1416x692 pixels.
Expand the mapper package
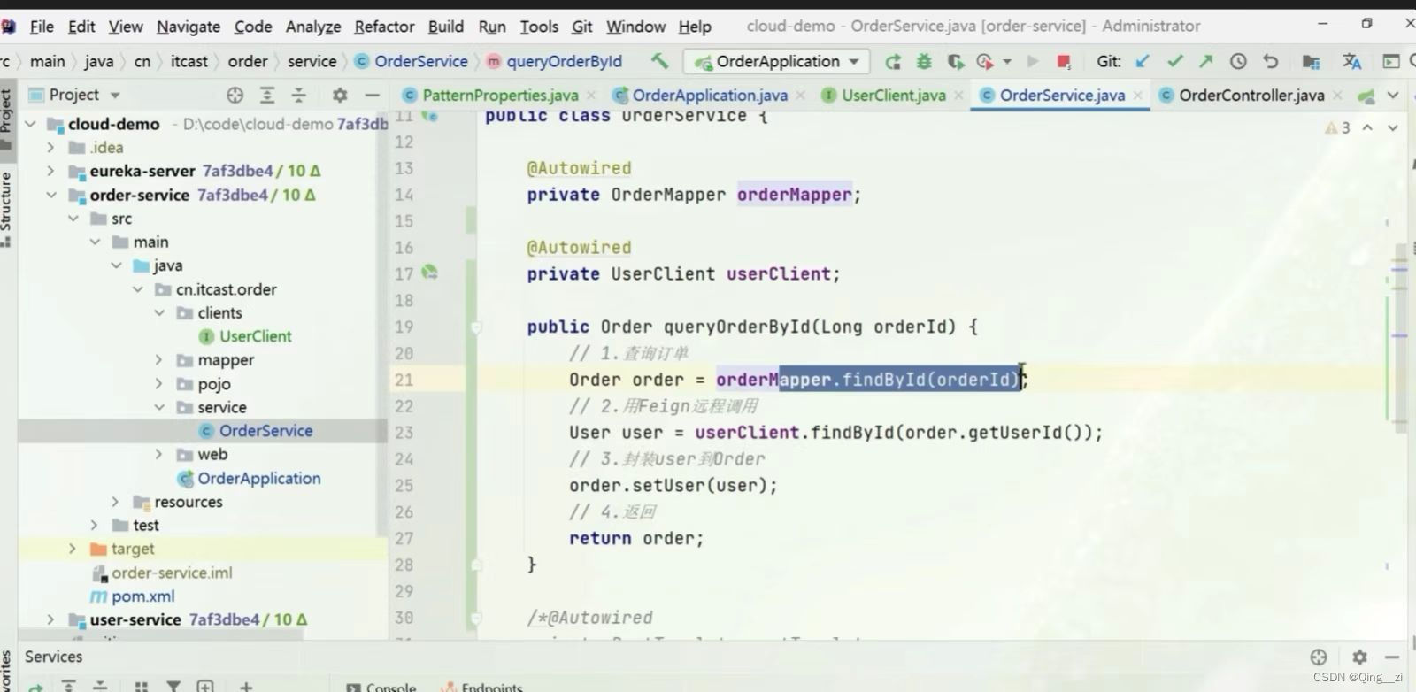159,360
